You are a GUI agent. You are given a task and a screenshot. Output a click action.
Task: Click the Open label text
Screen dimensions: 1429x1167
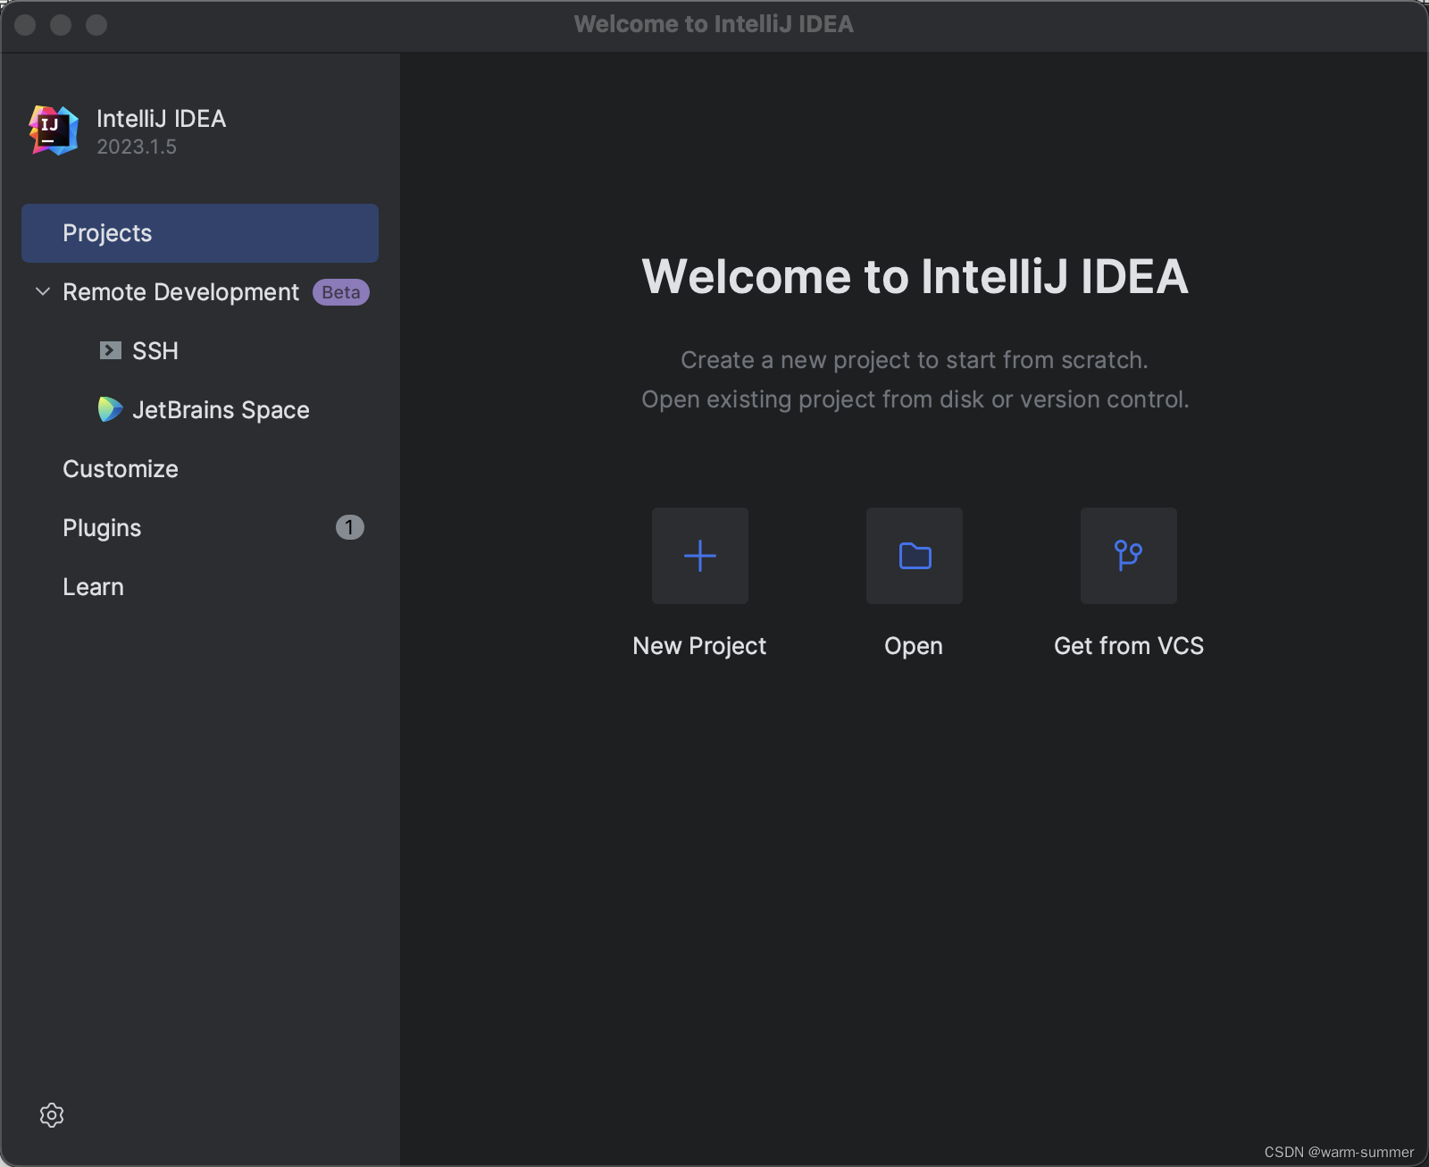(914, 646)
